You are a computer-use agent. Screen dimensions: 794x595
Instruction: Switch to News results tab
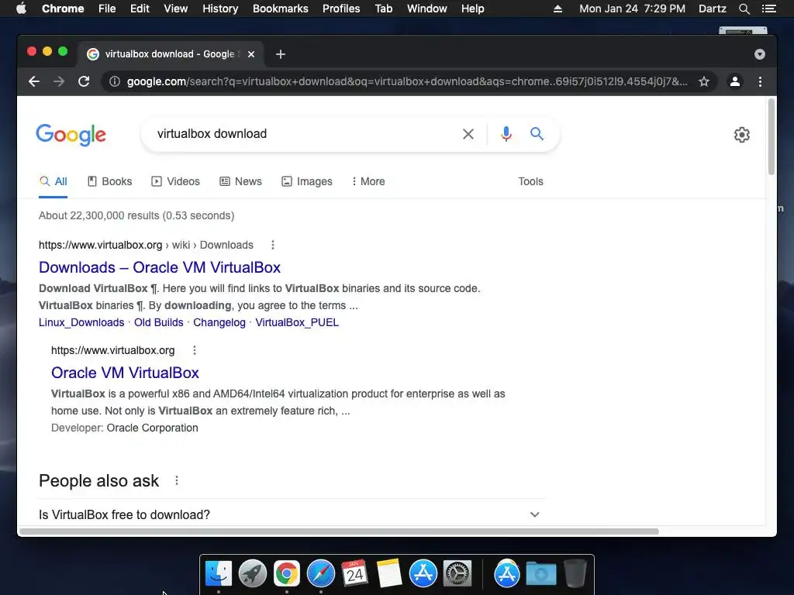coord(240,181)
